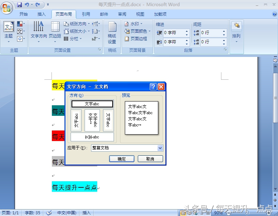Click next page browse arrow

tap(275, 206)
